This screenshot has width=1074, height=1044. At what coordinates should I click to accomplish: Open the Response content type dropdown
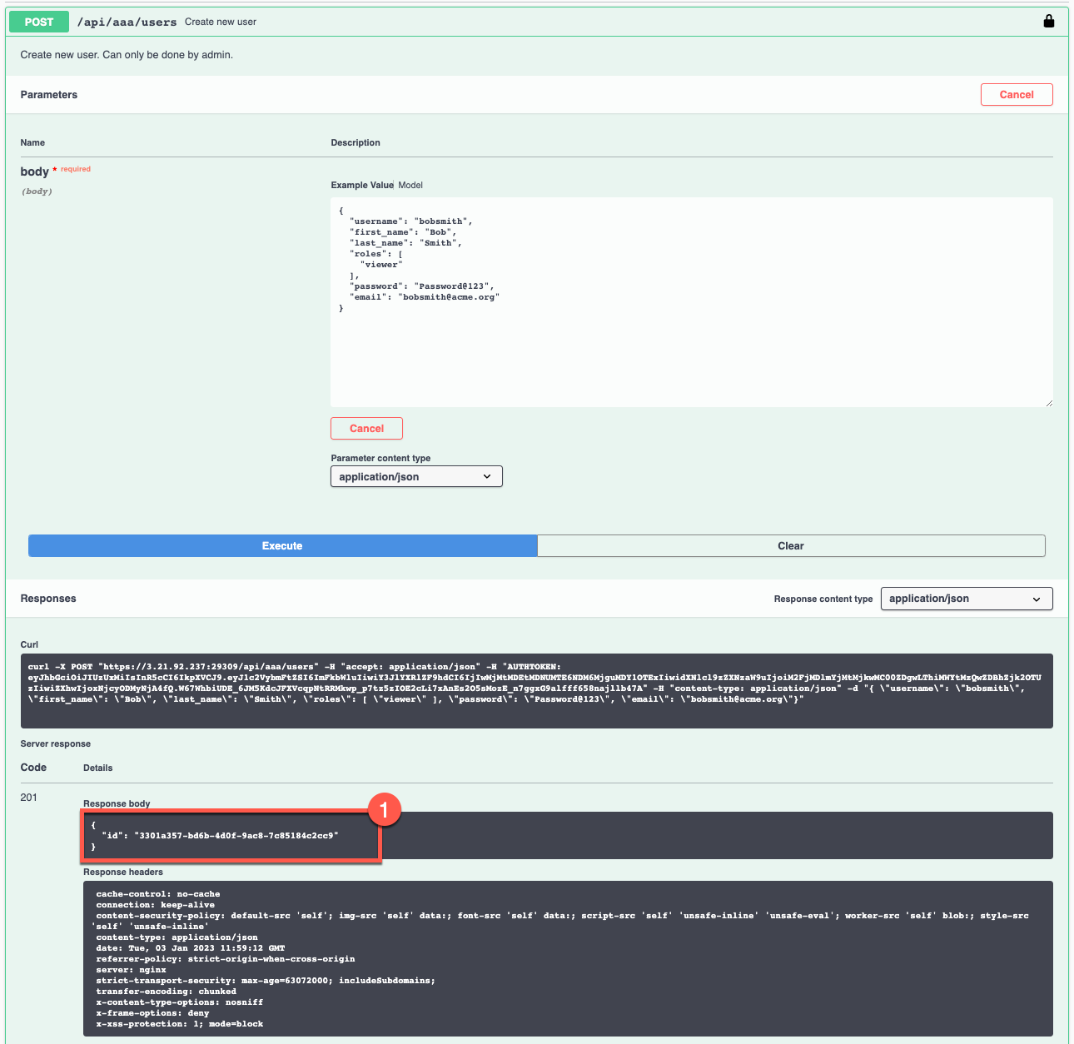pos(966,599)
